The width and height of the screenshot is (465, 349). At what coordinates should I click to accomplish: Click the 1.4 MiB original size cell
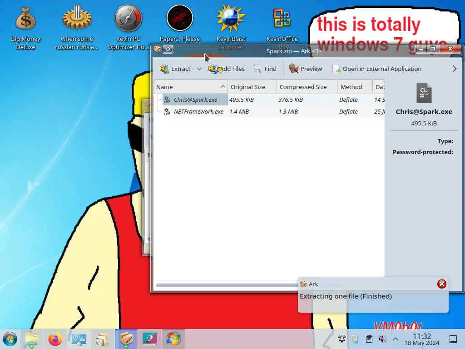[x=239, y=112]
